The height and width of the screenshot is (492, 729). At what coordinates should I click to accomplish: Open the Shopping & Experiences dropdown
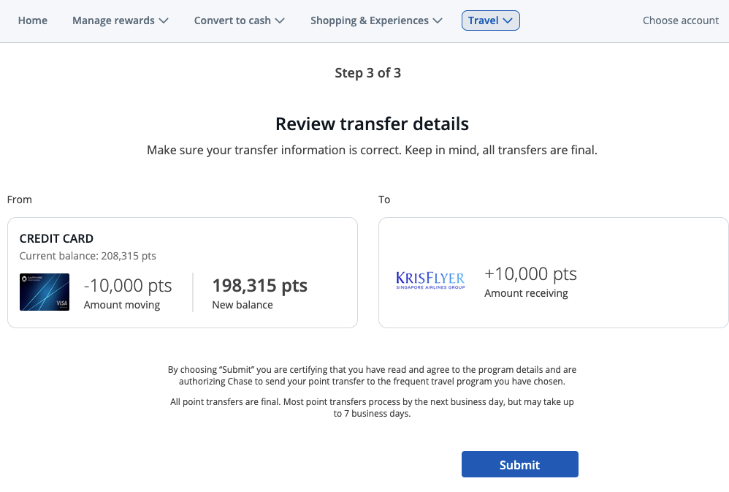point(376,20)
